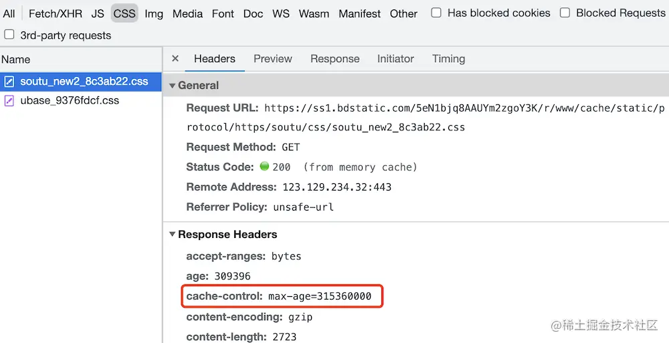669x343 pixels.
Task: Click the cache-control max-age header value
Action: 320,296
